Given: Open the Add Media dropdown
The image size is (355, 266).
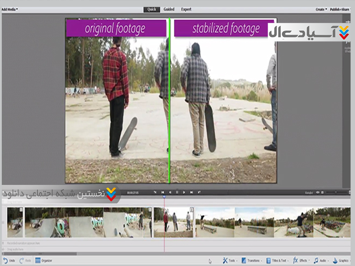Looking at the screenshot, I should coord(10,9).
